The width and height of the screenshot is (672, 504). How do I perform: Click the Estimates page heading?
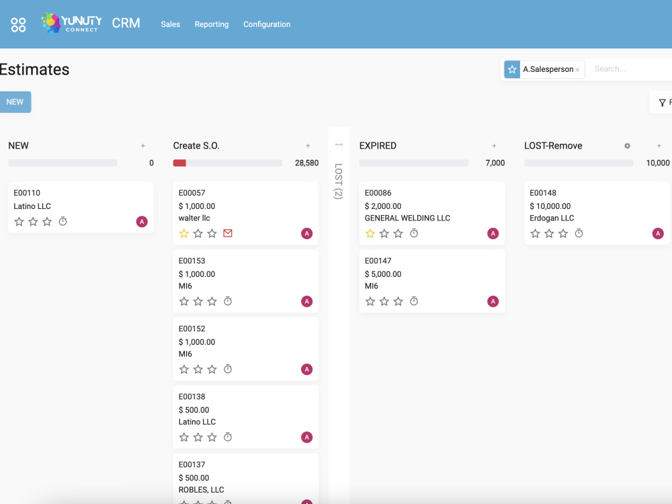pos(34,69)
